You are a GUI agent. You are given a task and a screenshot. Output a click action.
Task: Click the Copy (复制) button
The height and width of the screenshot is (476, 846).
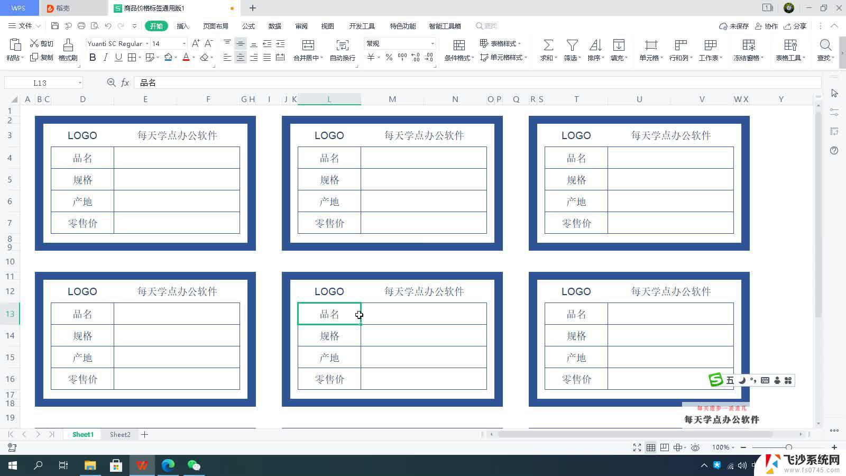[x=42, y=57]
